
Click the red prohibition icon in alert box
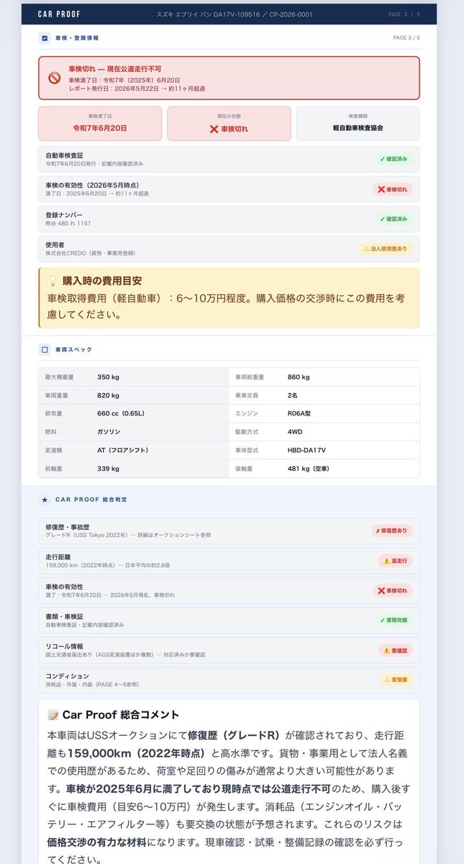[x=54, y=78]
